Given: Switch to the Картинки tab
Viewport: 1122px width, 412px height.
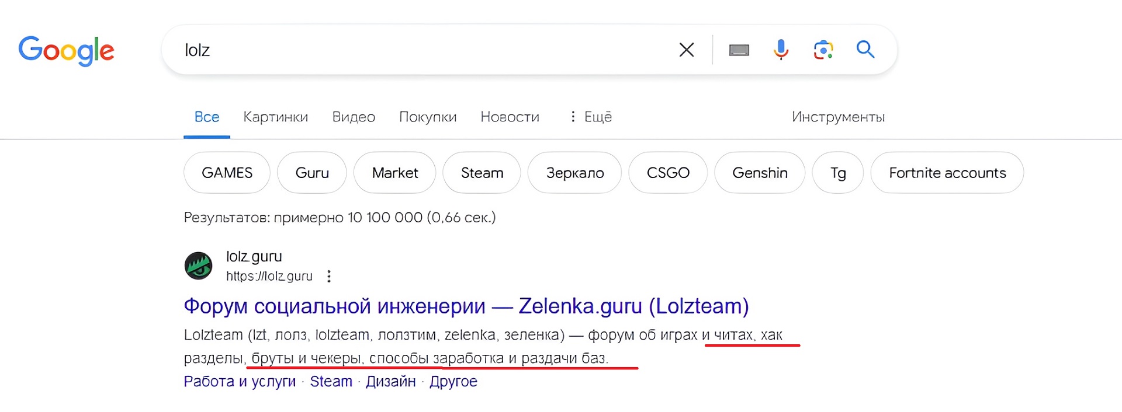Looking at the screenshot, I should 275,117.
